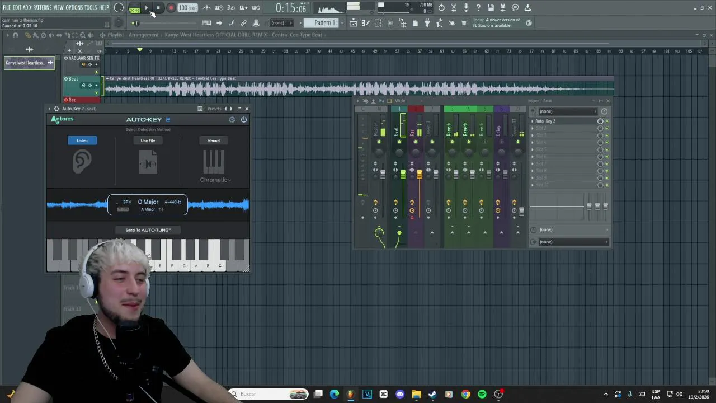Click the microphone one-click recording icon
This screenshot has width=716, height=403.
pos(466,8)
